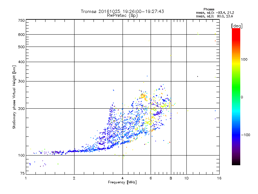The image size is (258, 194).
Task: Click the '[deg]' colorbar unit label
Action: pyautogui.click(x=237, y=26)
